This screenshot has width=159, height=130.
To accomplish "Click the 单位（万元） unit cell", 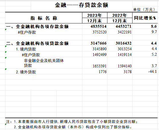I will 144,9.
